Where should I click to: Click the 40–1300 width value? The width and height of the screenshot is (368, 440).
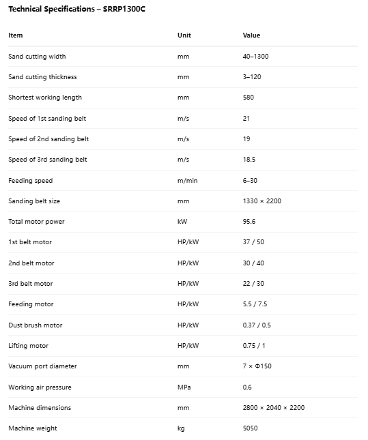tap(255, 57)
